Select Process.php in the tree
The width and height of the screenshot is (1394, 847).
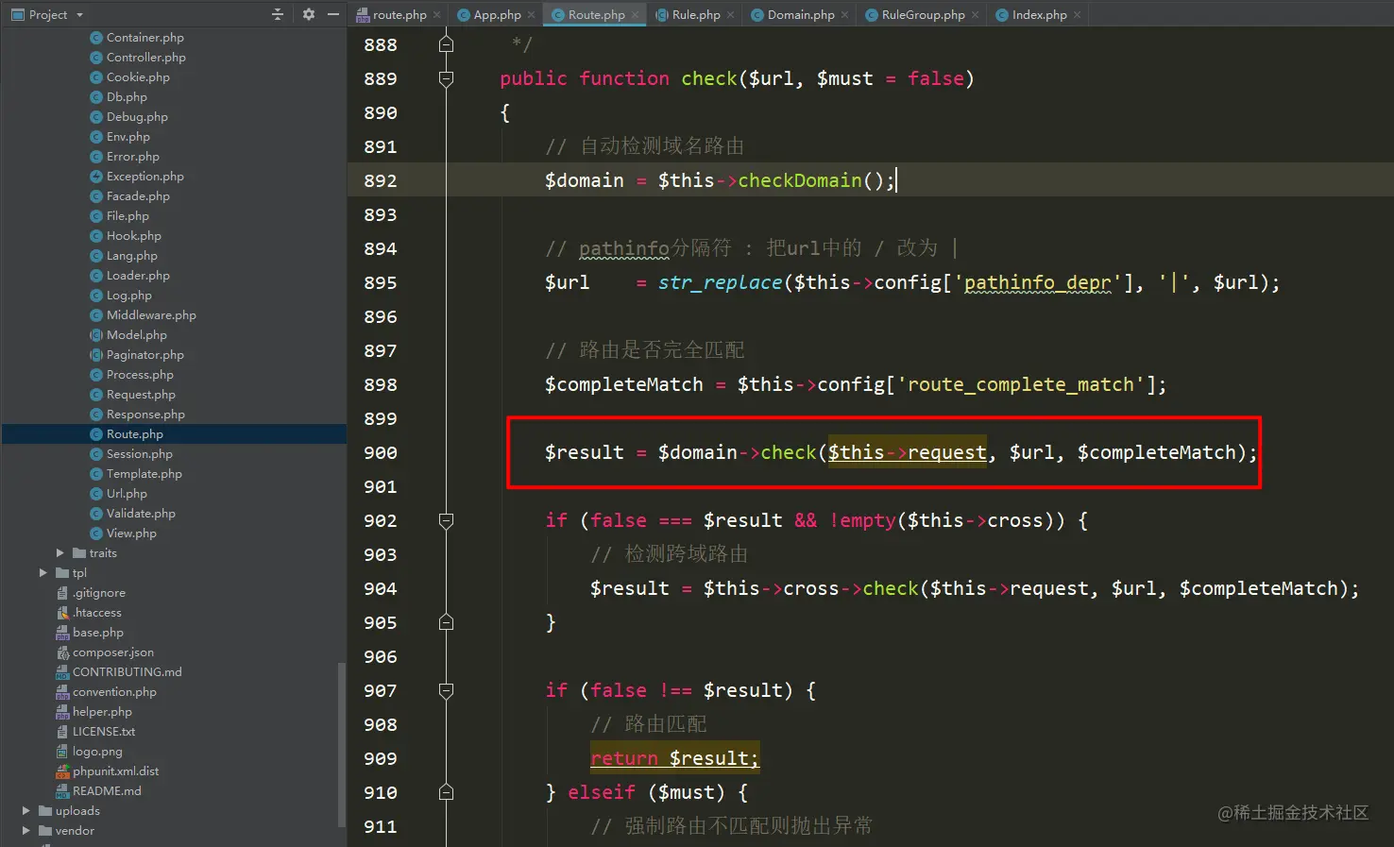point(140,375)
